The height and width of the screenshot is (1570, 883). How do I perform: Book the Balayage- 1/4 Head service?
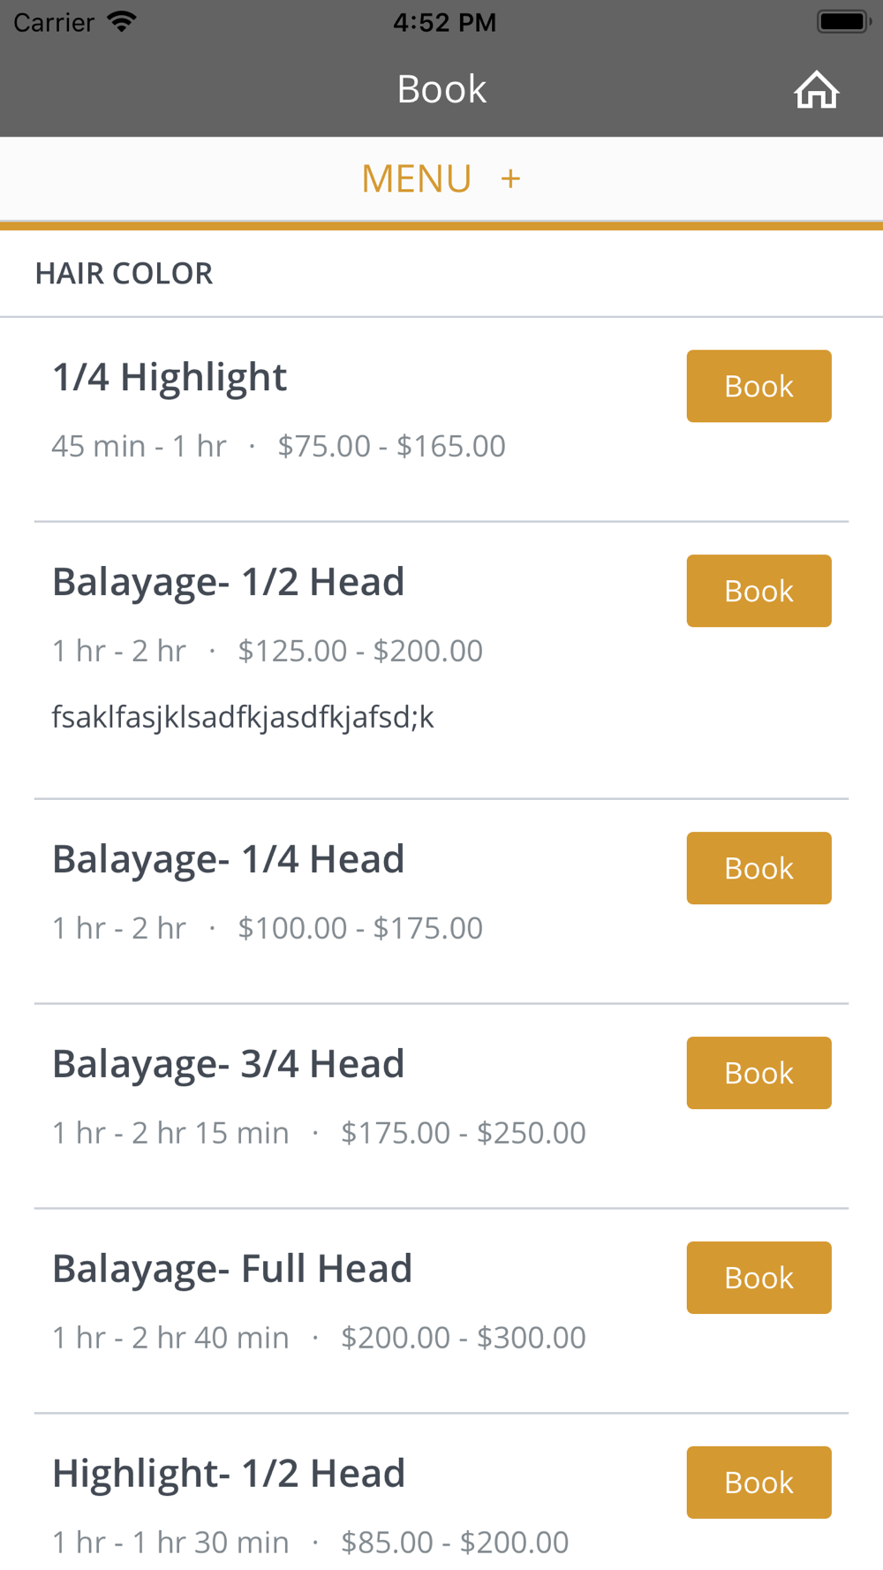(758, 868)
